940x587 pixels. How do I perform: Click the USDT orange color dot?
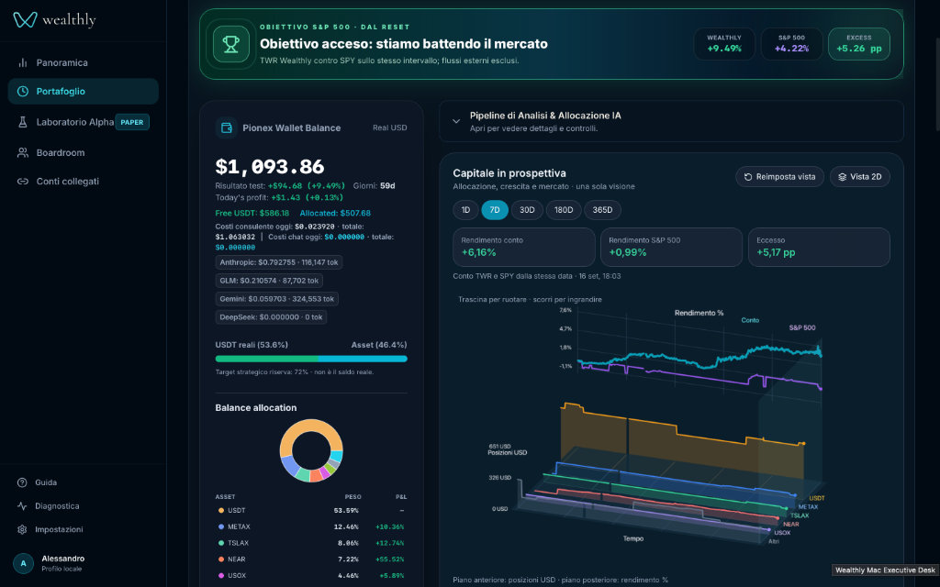221,510
